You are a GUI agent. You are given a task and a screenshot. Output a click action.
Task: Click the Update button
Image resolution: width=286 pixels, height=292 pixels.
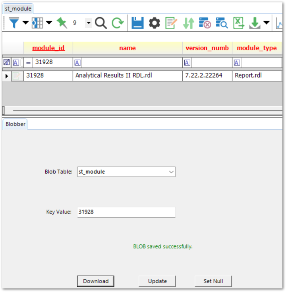157,281
